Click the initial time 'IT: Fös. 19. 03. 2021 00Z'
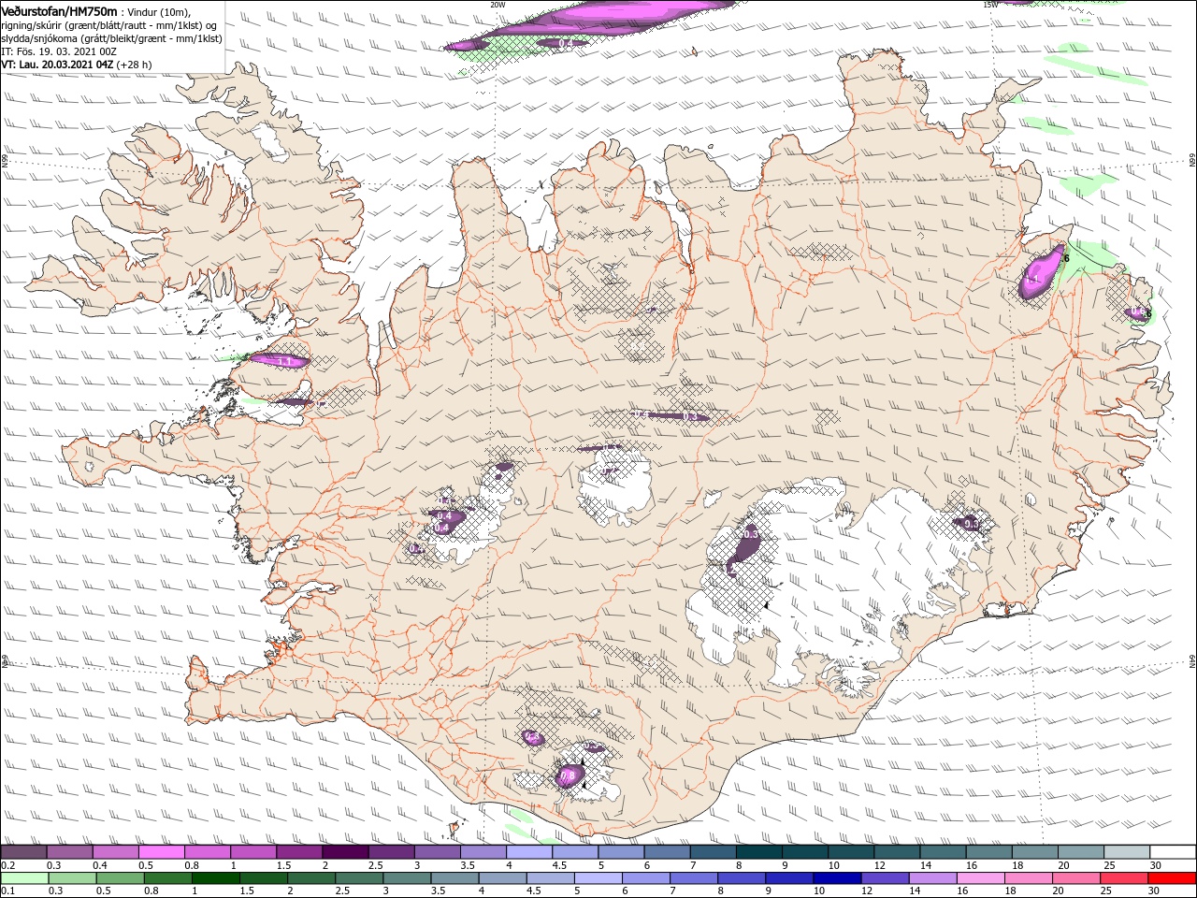This screenshot has width=1197, height=898. pyautogui.click(x=57, y=51)
